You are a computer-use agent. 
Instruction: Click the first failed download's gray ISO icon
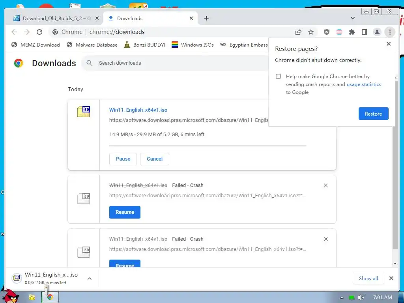point(84,198)
